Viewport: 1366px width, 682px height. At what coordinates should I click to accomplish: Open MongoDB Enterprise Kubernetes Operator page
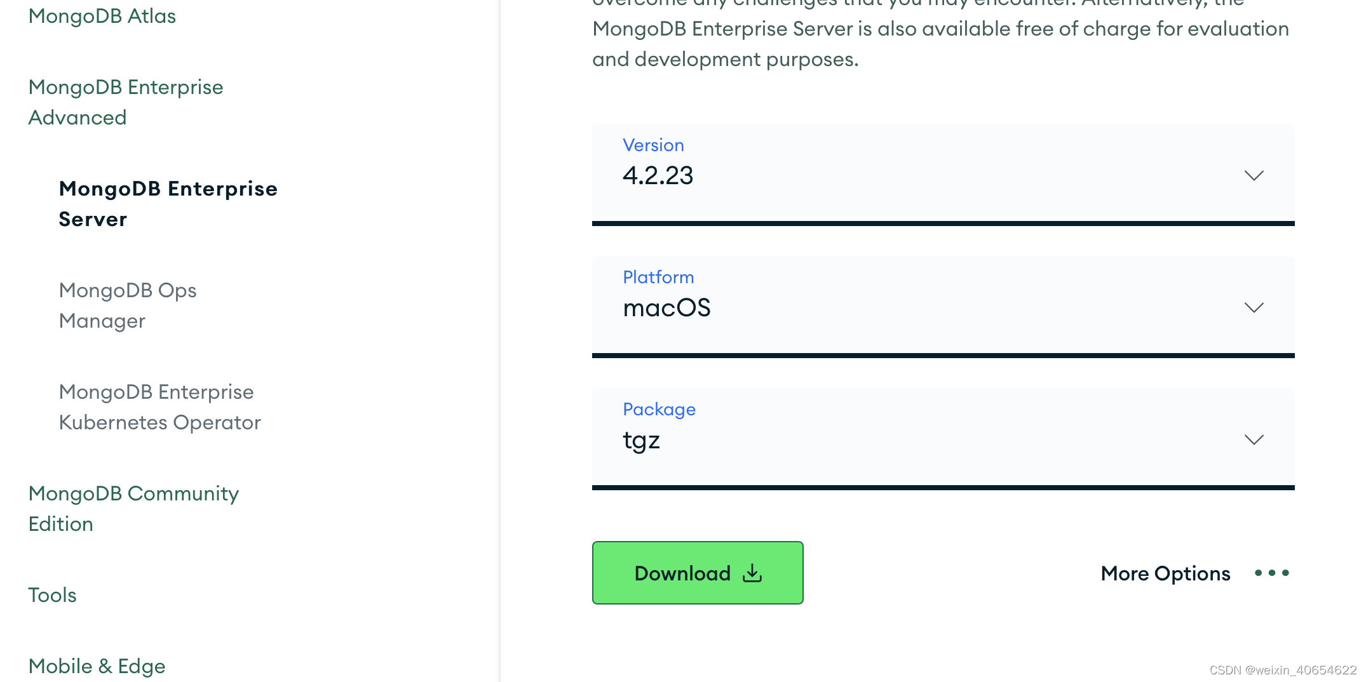159,407
